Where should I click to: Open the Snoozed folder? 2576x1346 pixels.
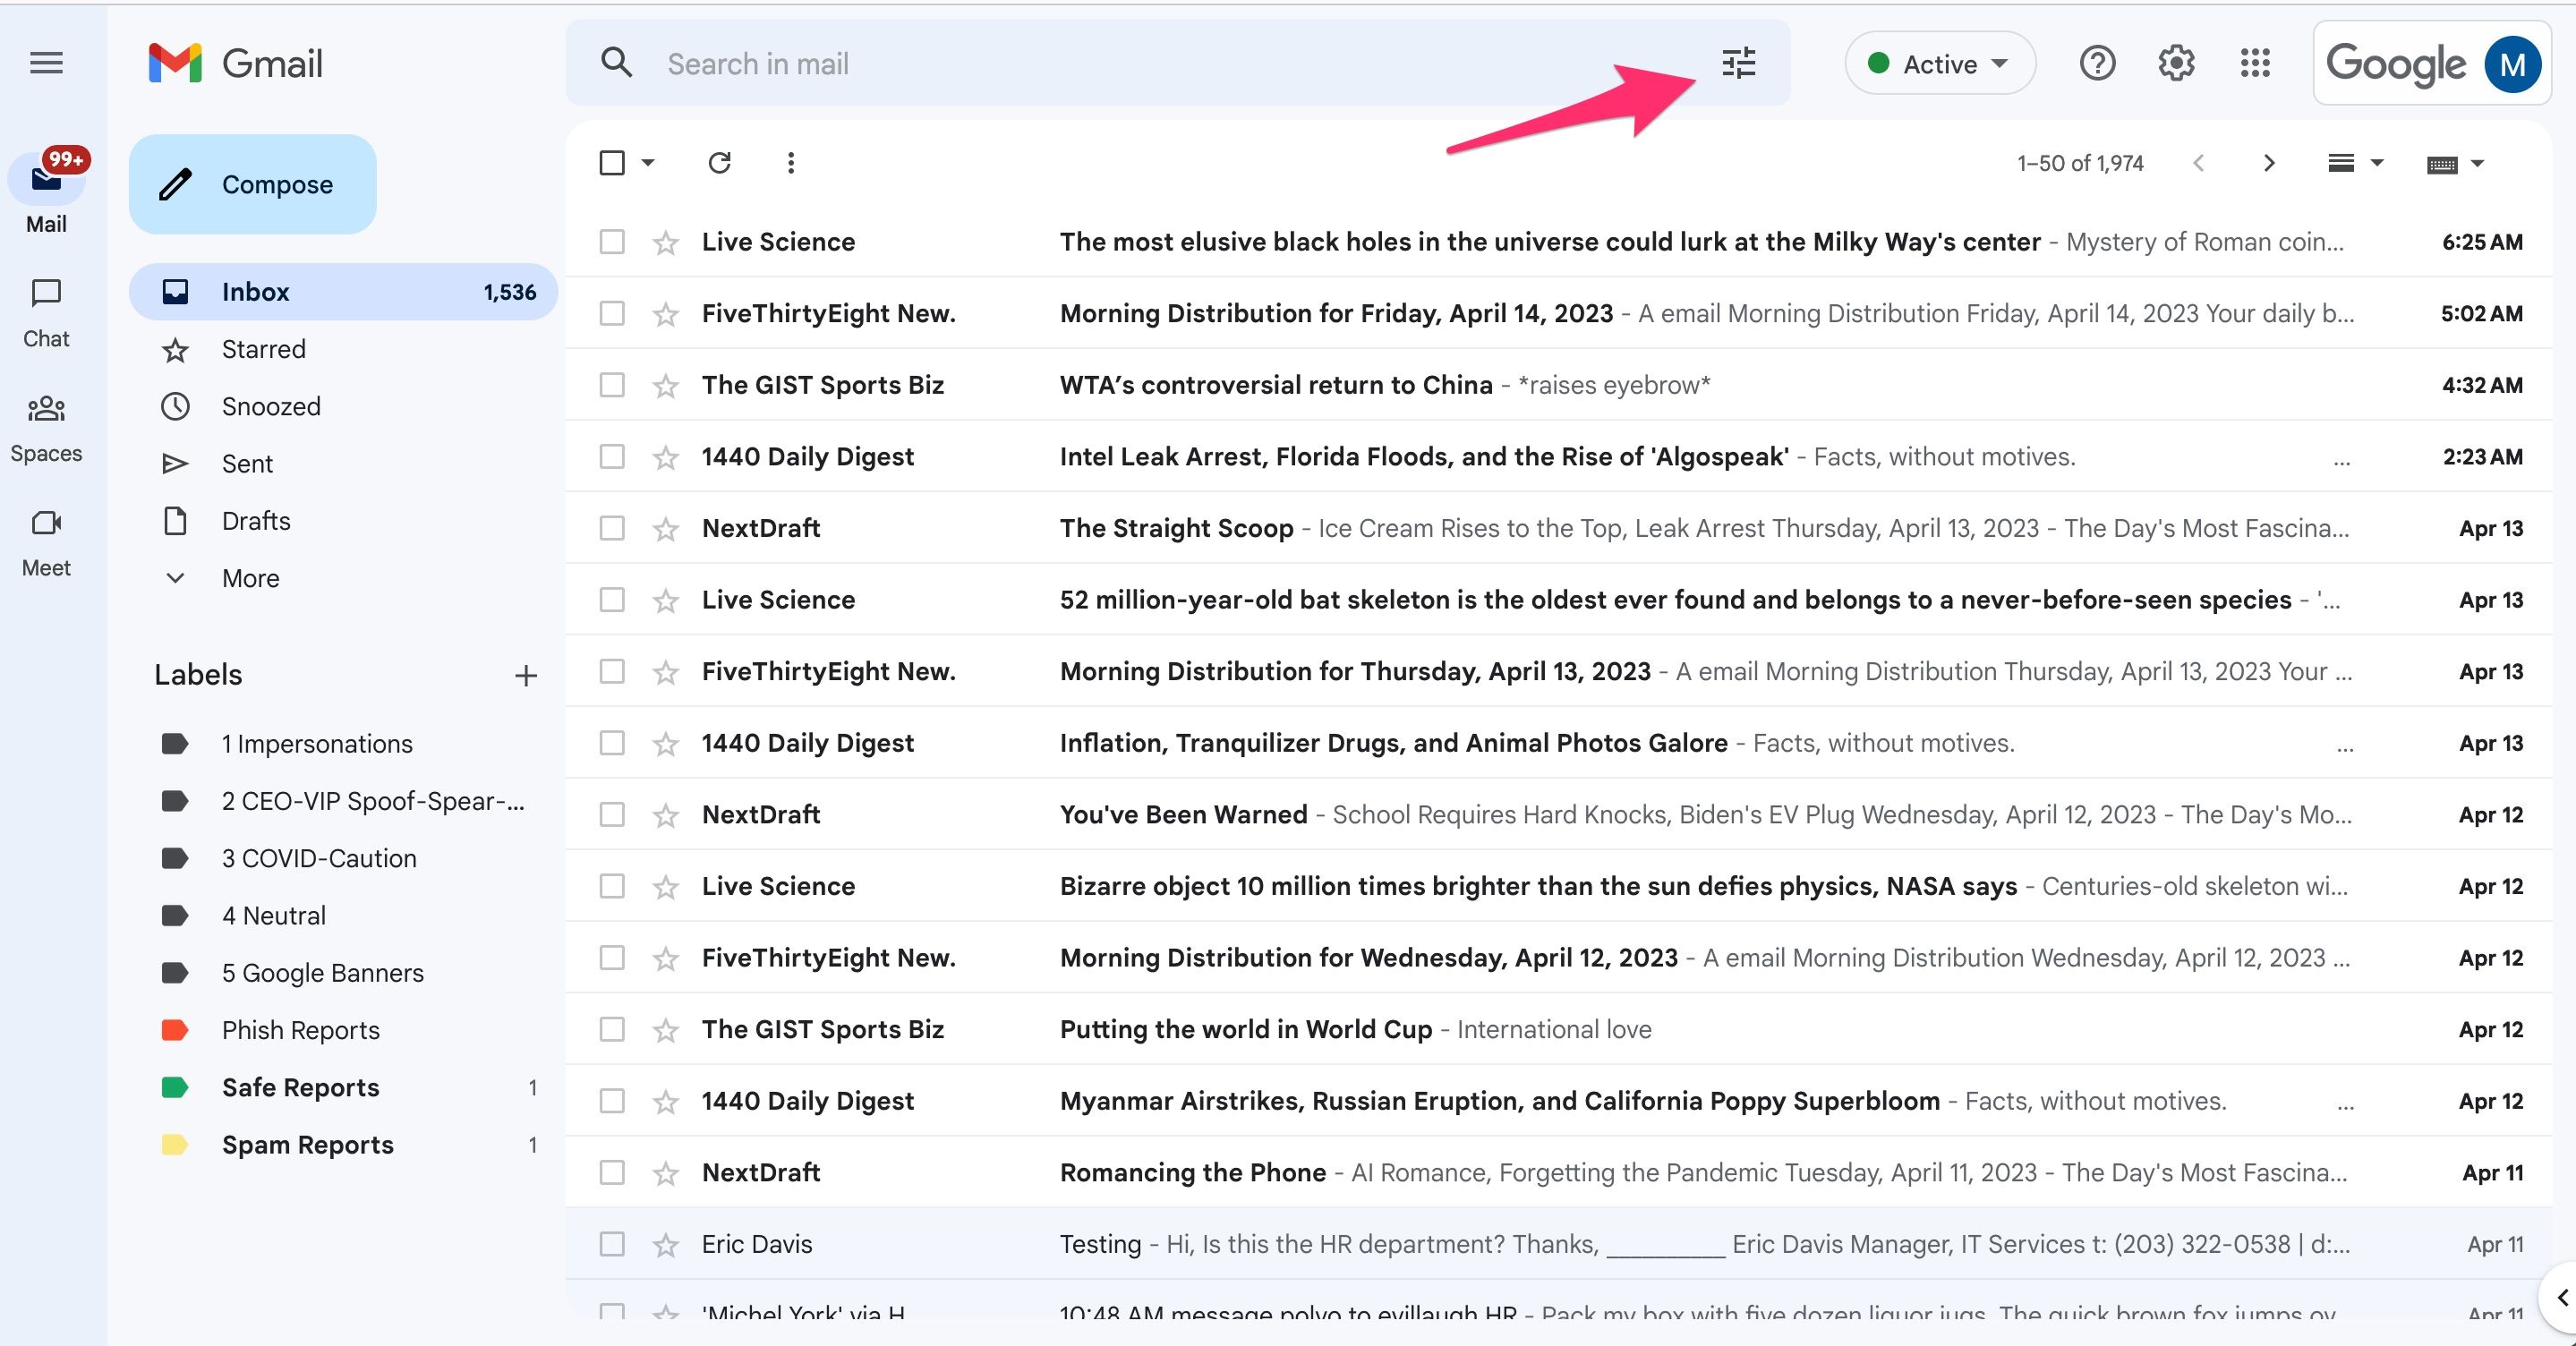(343, 406)
